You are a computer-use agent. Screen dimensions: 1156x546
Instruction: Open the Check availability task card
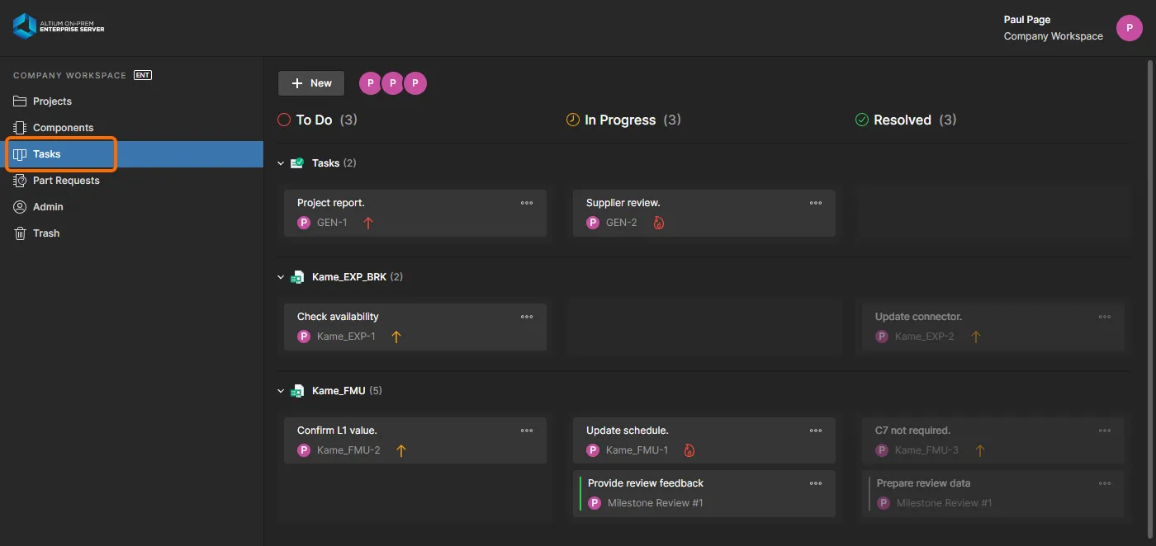415,327
